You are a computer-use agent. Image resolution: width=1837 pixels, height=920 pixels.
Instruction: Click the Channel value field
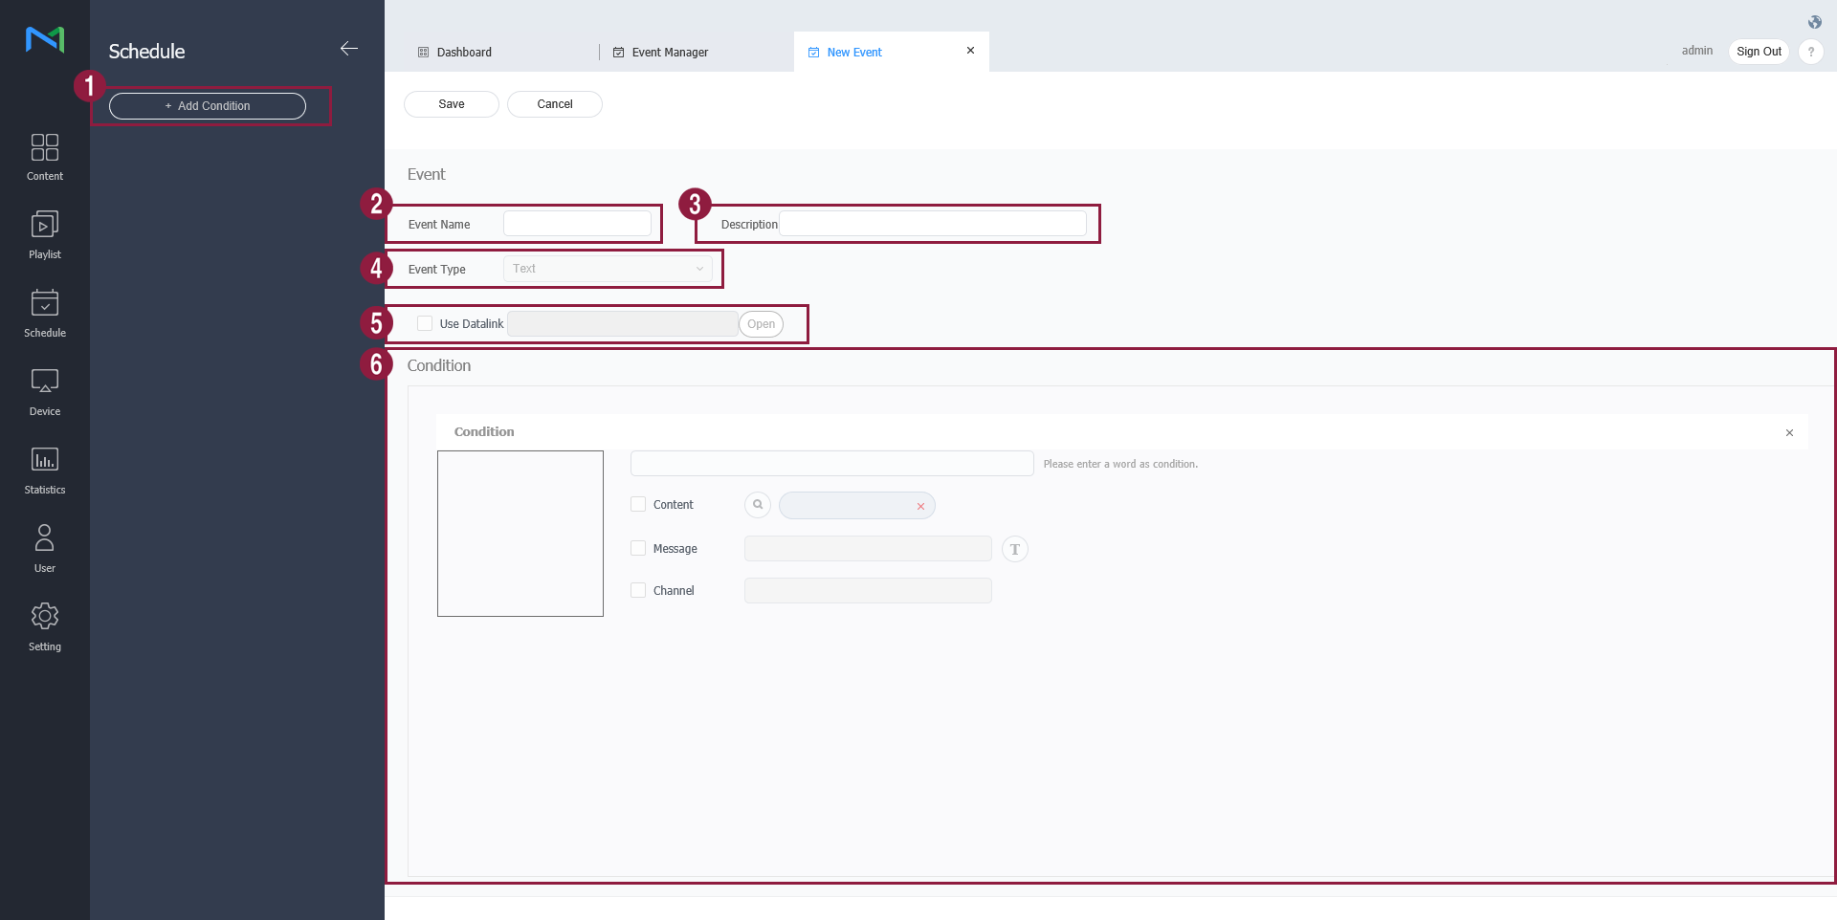(x=868, y=591)
